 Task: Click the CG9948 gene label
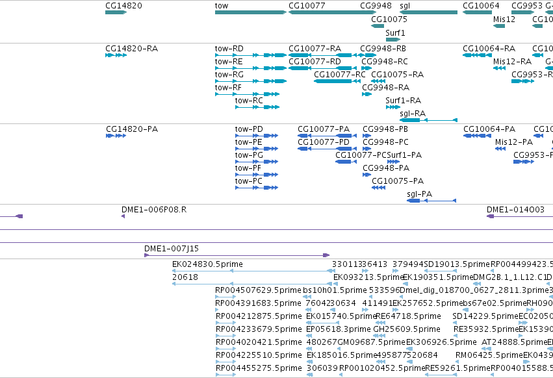[376, 6]
